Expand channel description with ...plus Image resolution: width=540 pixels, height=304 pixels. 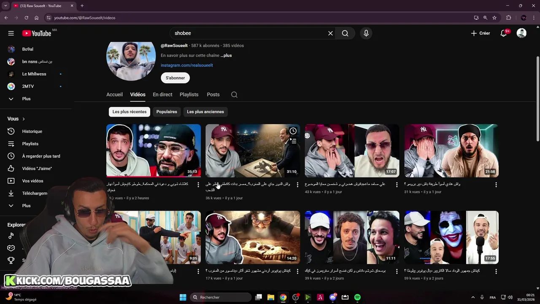[226, 55]
